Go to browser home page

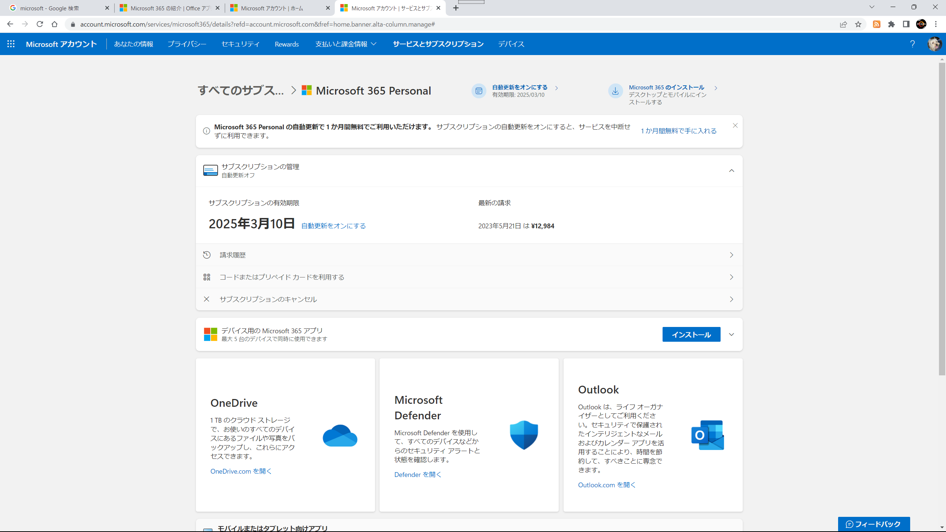54,24
